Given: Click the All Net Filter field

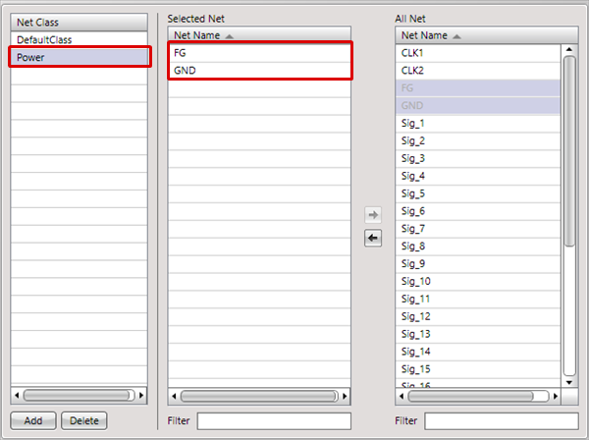Looking at the screenshot, I should coord(501,421).
